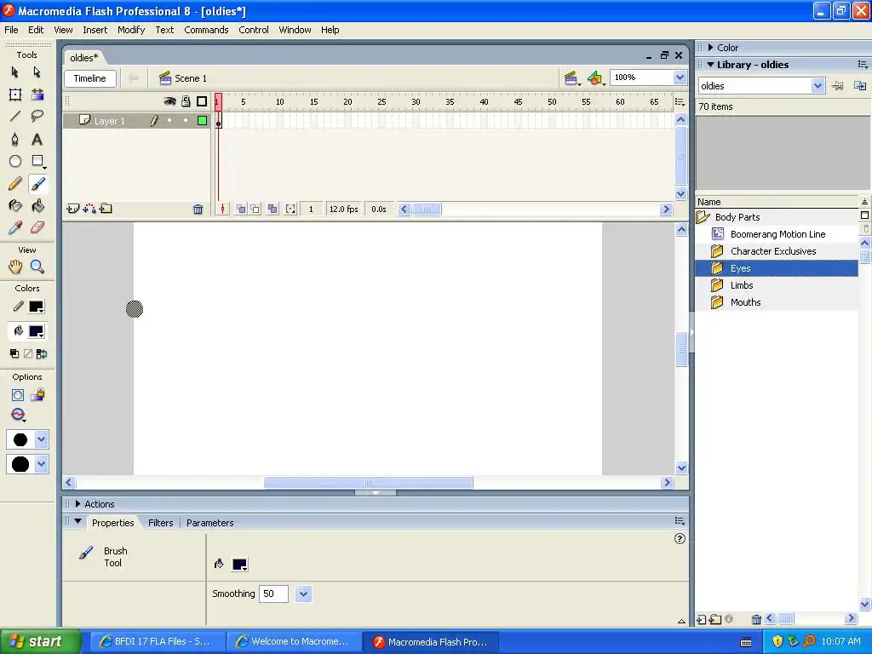Click the Smoothing value field
872x654 pixels.
(x=273, y=594)
